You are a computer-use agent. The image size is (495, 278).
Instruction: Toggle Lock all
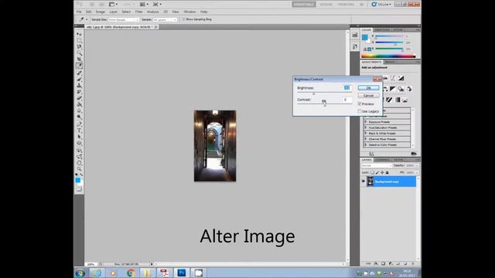point(387,172)
